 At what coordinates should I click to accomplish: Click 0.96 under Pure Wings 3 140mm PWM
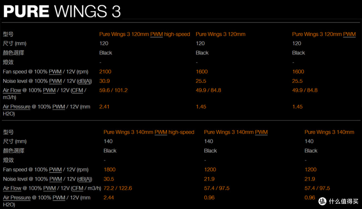(209, 198)
